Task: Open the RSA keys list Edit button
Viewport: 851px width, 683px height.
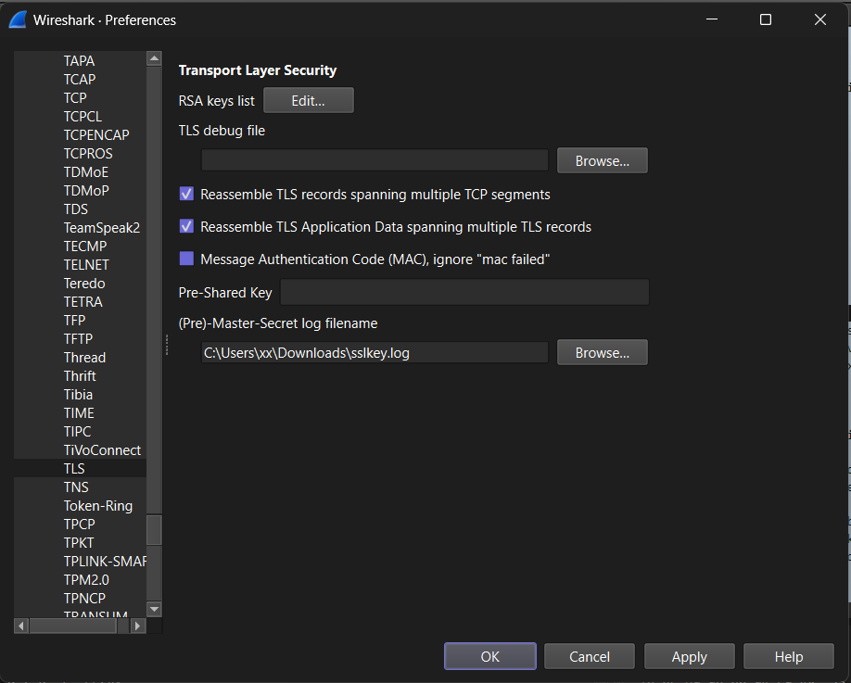Action: [x=309, y=100]
